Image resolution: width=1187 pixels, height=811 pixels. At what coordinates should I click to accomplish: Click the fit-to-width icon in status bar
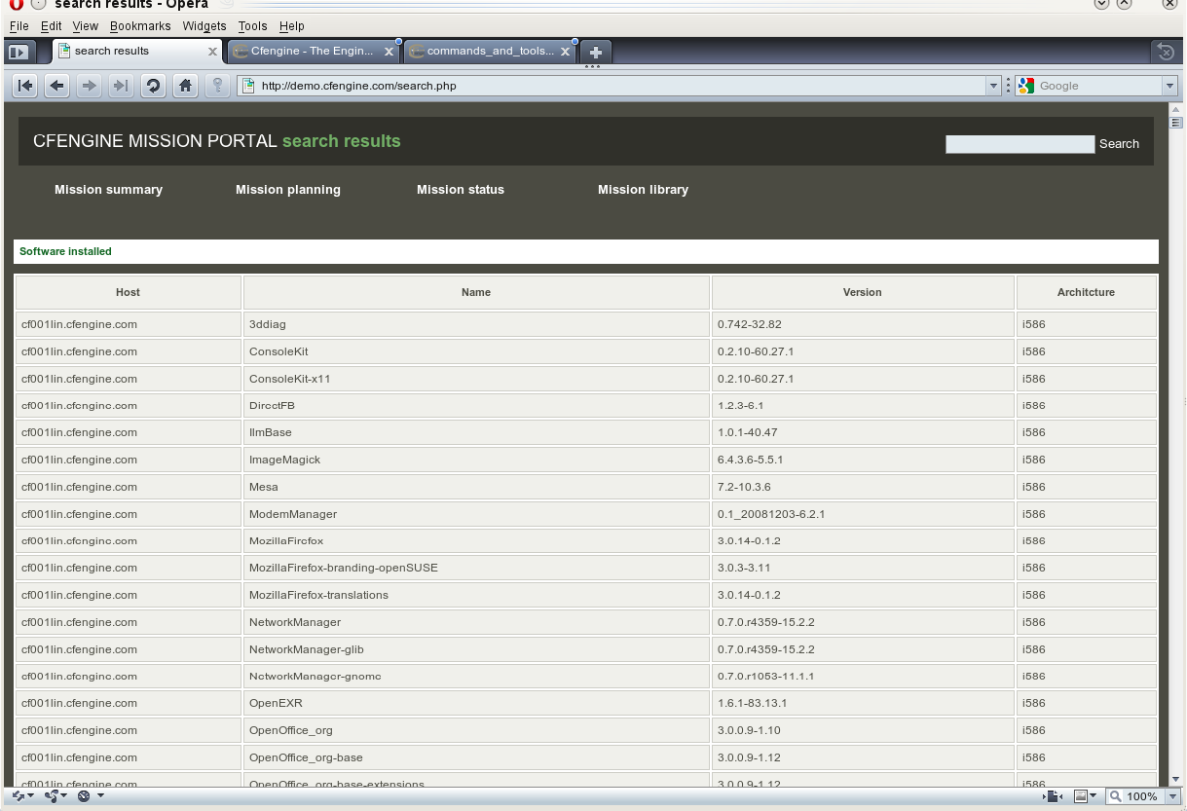(x=1054, y=796)
